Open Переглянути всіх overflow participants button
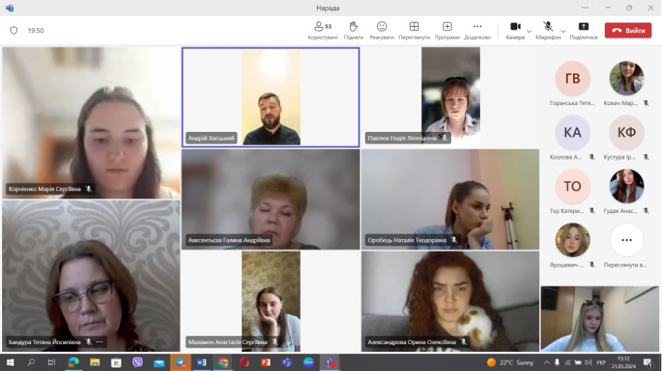This screenshot has width=662, height=371. pyautogui.click(x=627, y=240)
